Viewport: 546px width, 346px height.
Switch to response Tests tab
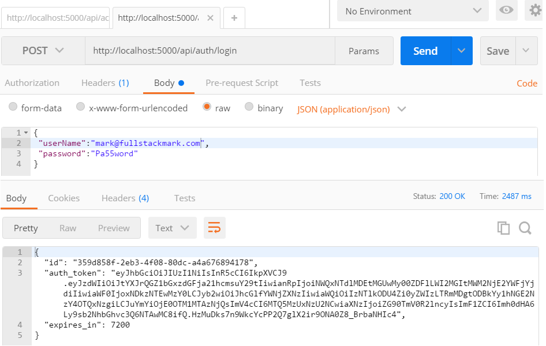click(185, 198)
